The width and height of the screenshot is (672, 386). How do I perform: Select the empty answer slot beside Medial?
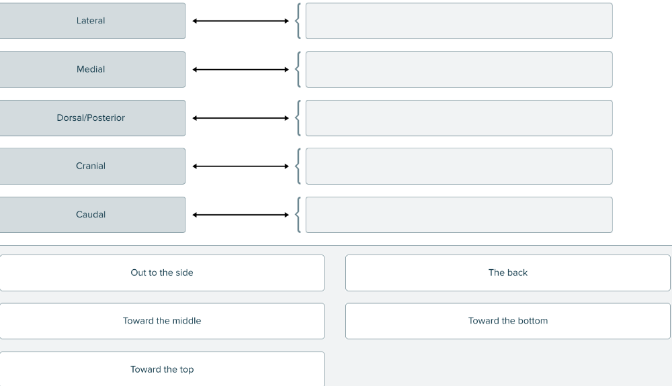[459, 69]
